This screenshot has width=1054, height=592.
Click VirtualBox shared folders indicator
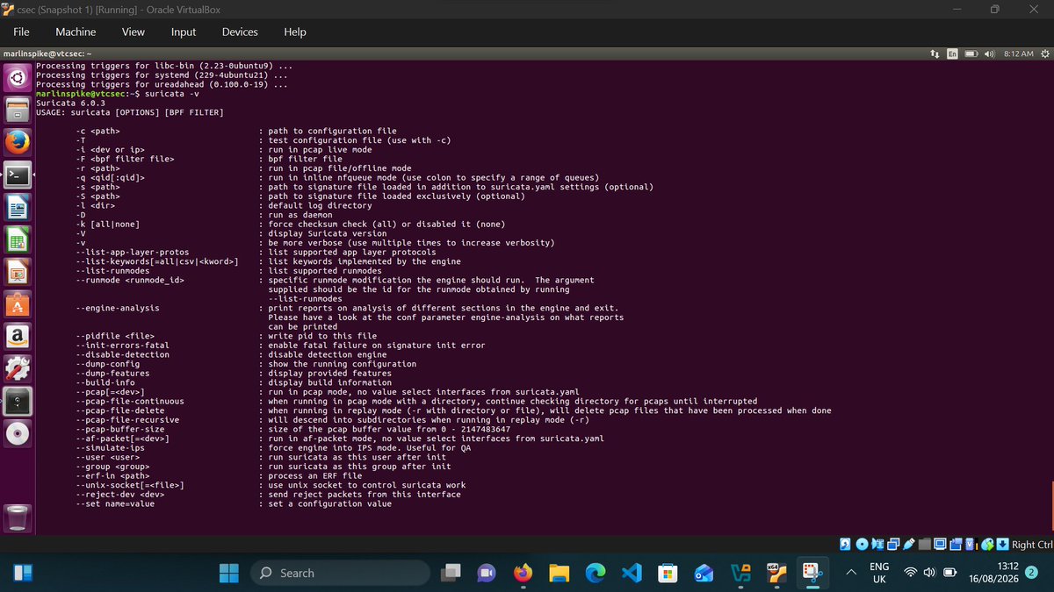[925, 545]
